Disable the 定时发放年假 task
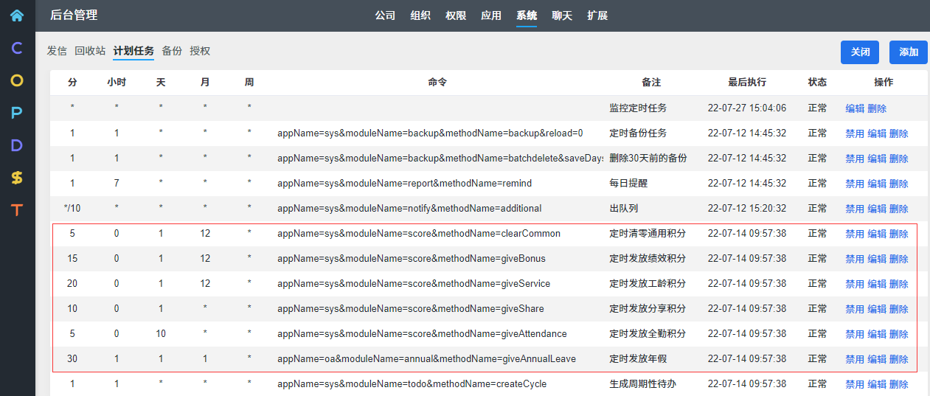The image size is (930, 396). [x=855, y=359]
